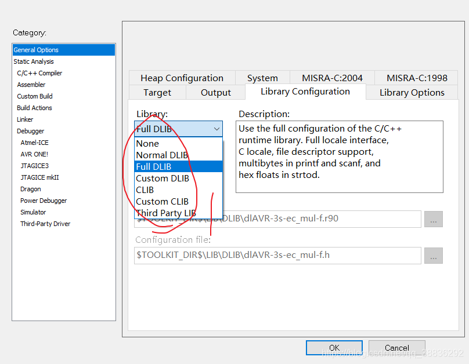
Task: Open Library Options tab
Action: (412, 93)
